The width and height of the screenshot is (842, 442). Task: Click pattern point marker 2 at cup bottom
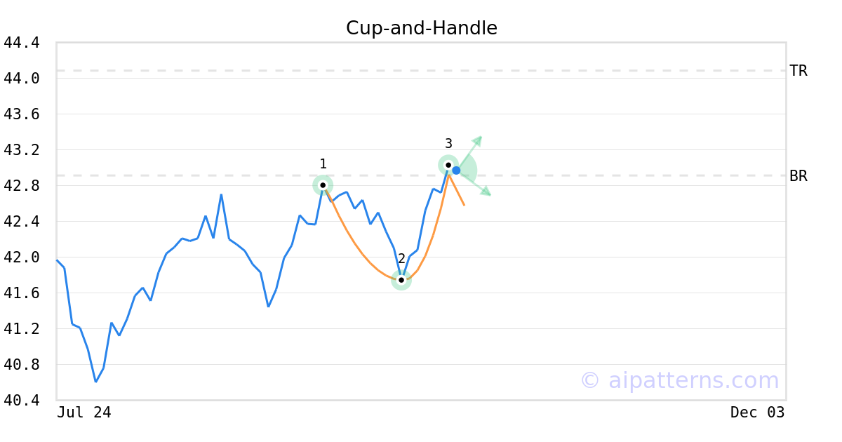coord(401,280)
